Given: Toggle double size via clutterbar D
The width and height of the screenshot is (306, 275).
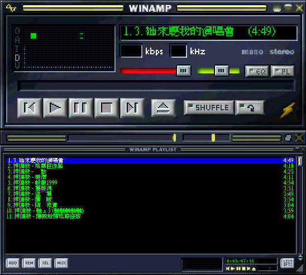Looking at the screenshot, I should [17, 57].
